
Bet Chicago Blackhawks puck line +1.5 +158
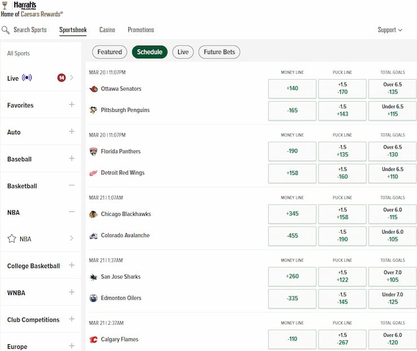click(x=342, y=214)
